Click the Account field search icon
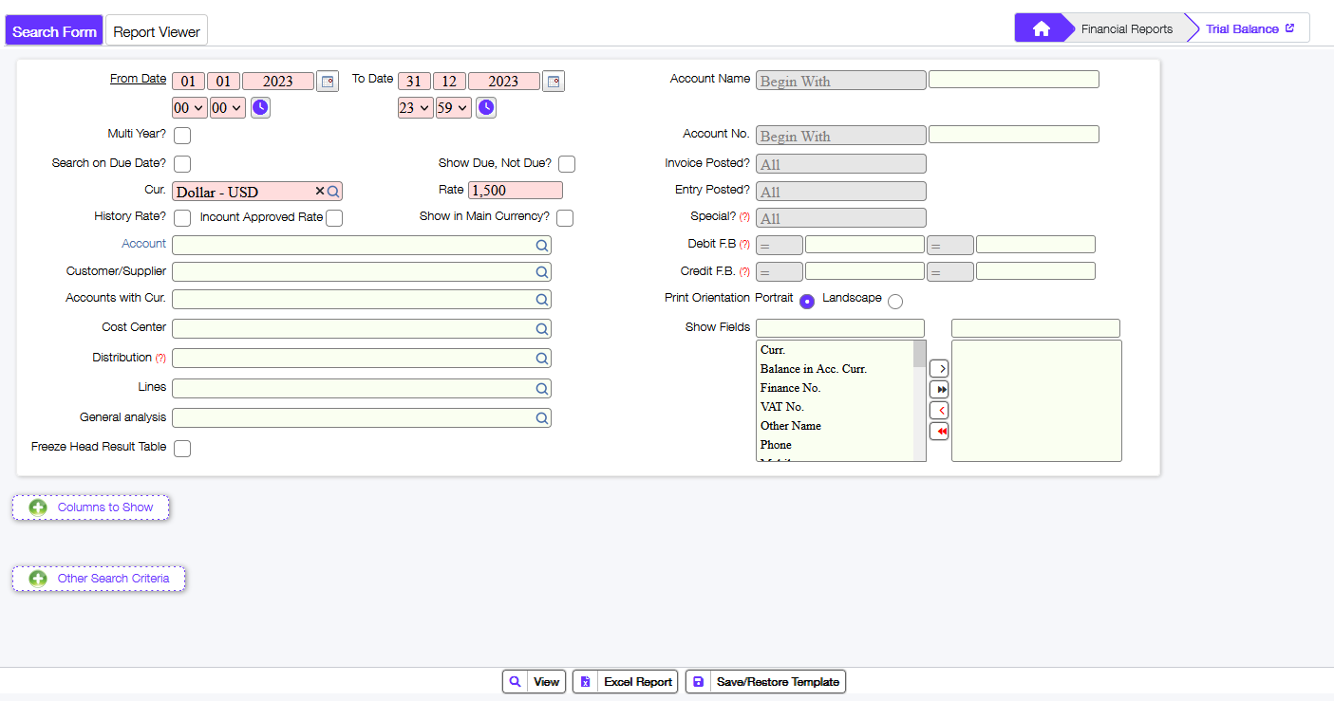 [542, 246]
